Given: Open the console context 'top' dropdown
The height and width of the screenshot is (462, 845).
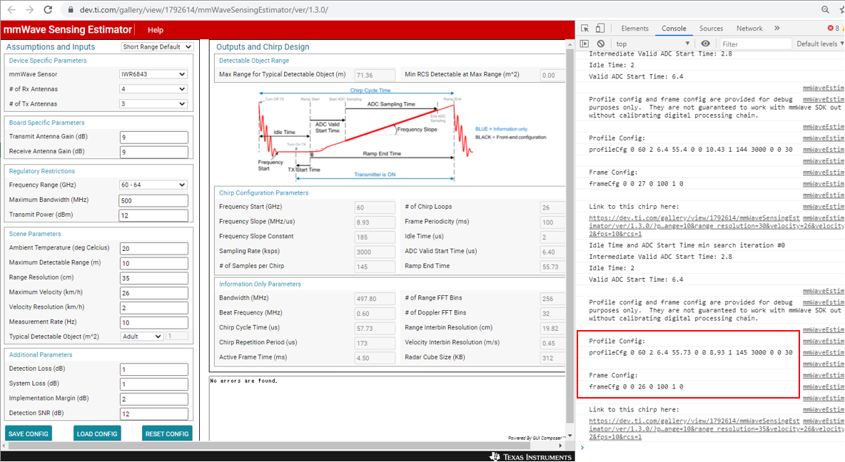Looking at the screenshot, I should [652, 43].
